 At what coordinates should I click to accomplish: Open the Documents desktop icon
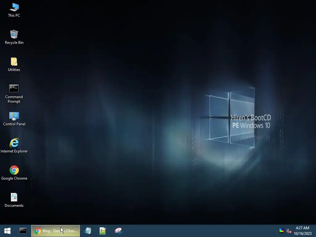(x=14, y=200)
